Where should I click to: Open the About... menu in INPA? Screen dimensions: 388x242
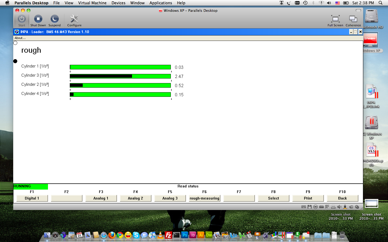tap(20, 38)
